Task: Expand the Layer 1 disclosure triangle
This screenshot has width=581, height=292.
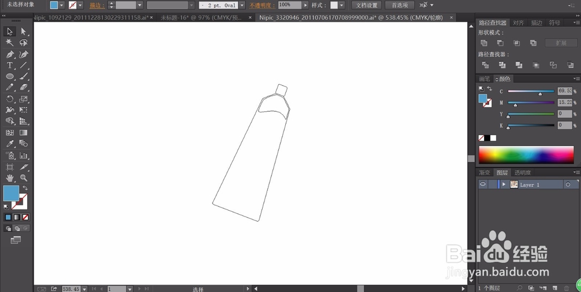Action: [504, 184]
